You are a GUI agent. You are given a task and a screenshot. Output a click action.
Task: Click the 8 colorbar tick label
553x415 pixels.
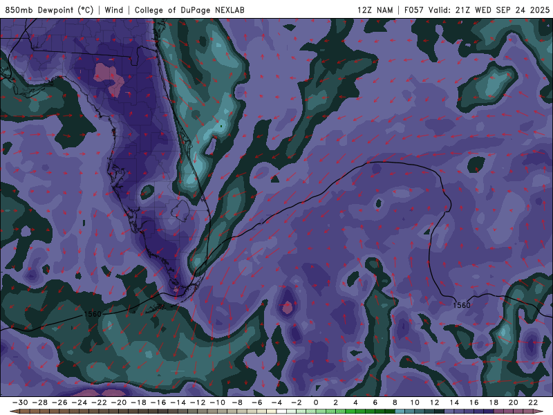pyautogui.click(x=395, y=403)
